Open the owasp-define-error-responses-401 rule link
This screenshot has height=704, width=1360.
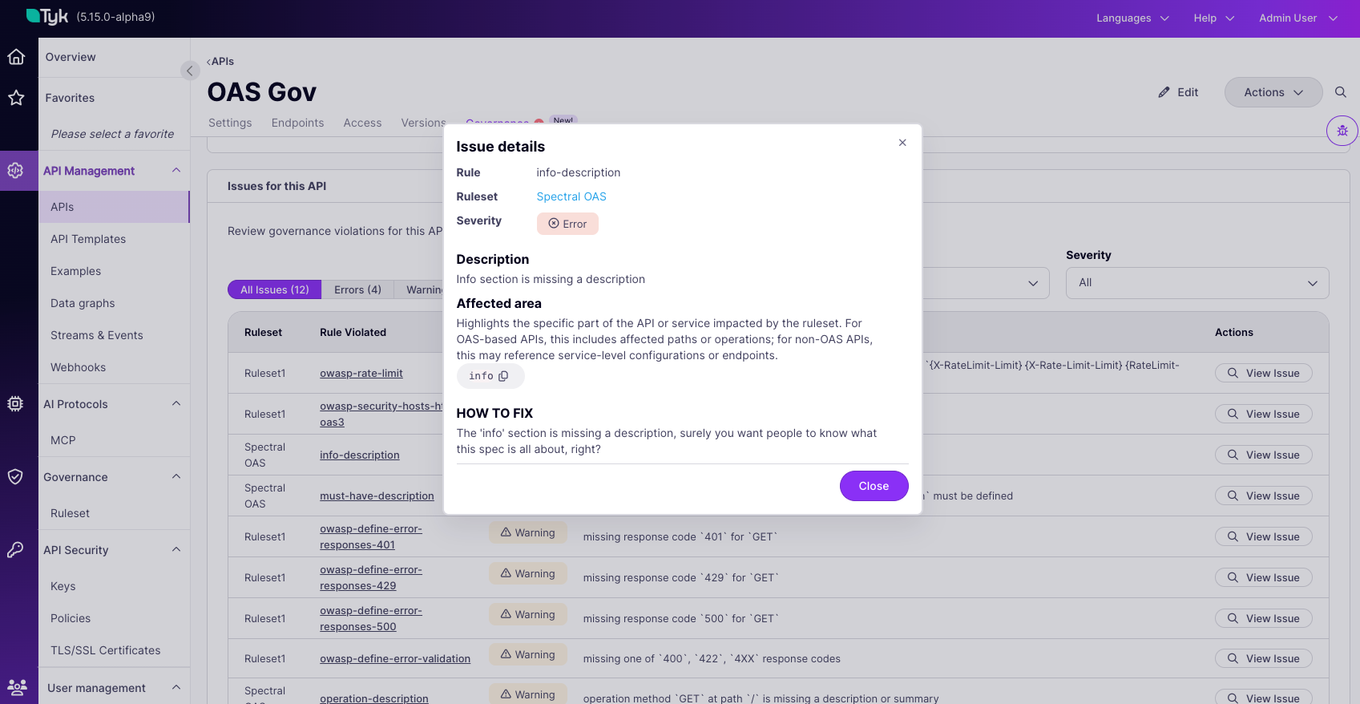[x=371, y=536]
